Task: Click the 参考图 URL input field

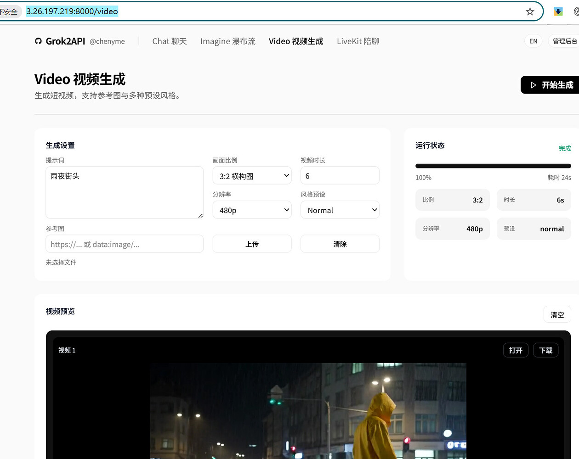Action: click(x=125, y=244)
